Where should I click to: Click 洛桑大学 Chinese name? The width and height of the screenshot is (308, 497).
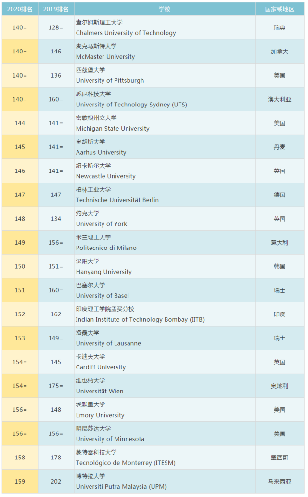[88, 333]
